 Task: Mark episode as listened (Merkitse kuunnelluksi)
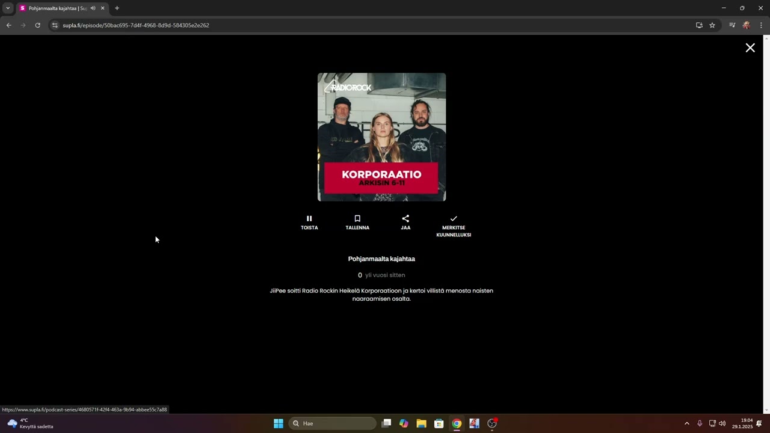[454, 226]
